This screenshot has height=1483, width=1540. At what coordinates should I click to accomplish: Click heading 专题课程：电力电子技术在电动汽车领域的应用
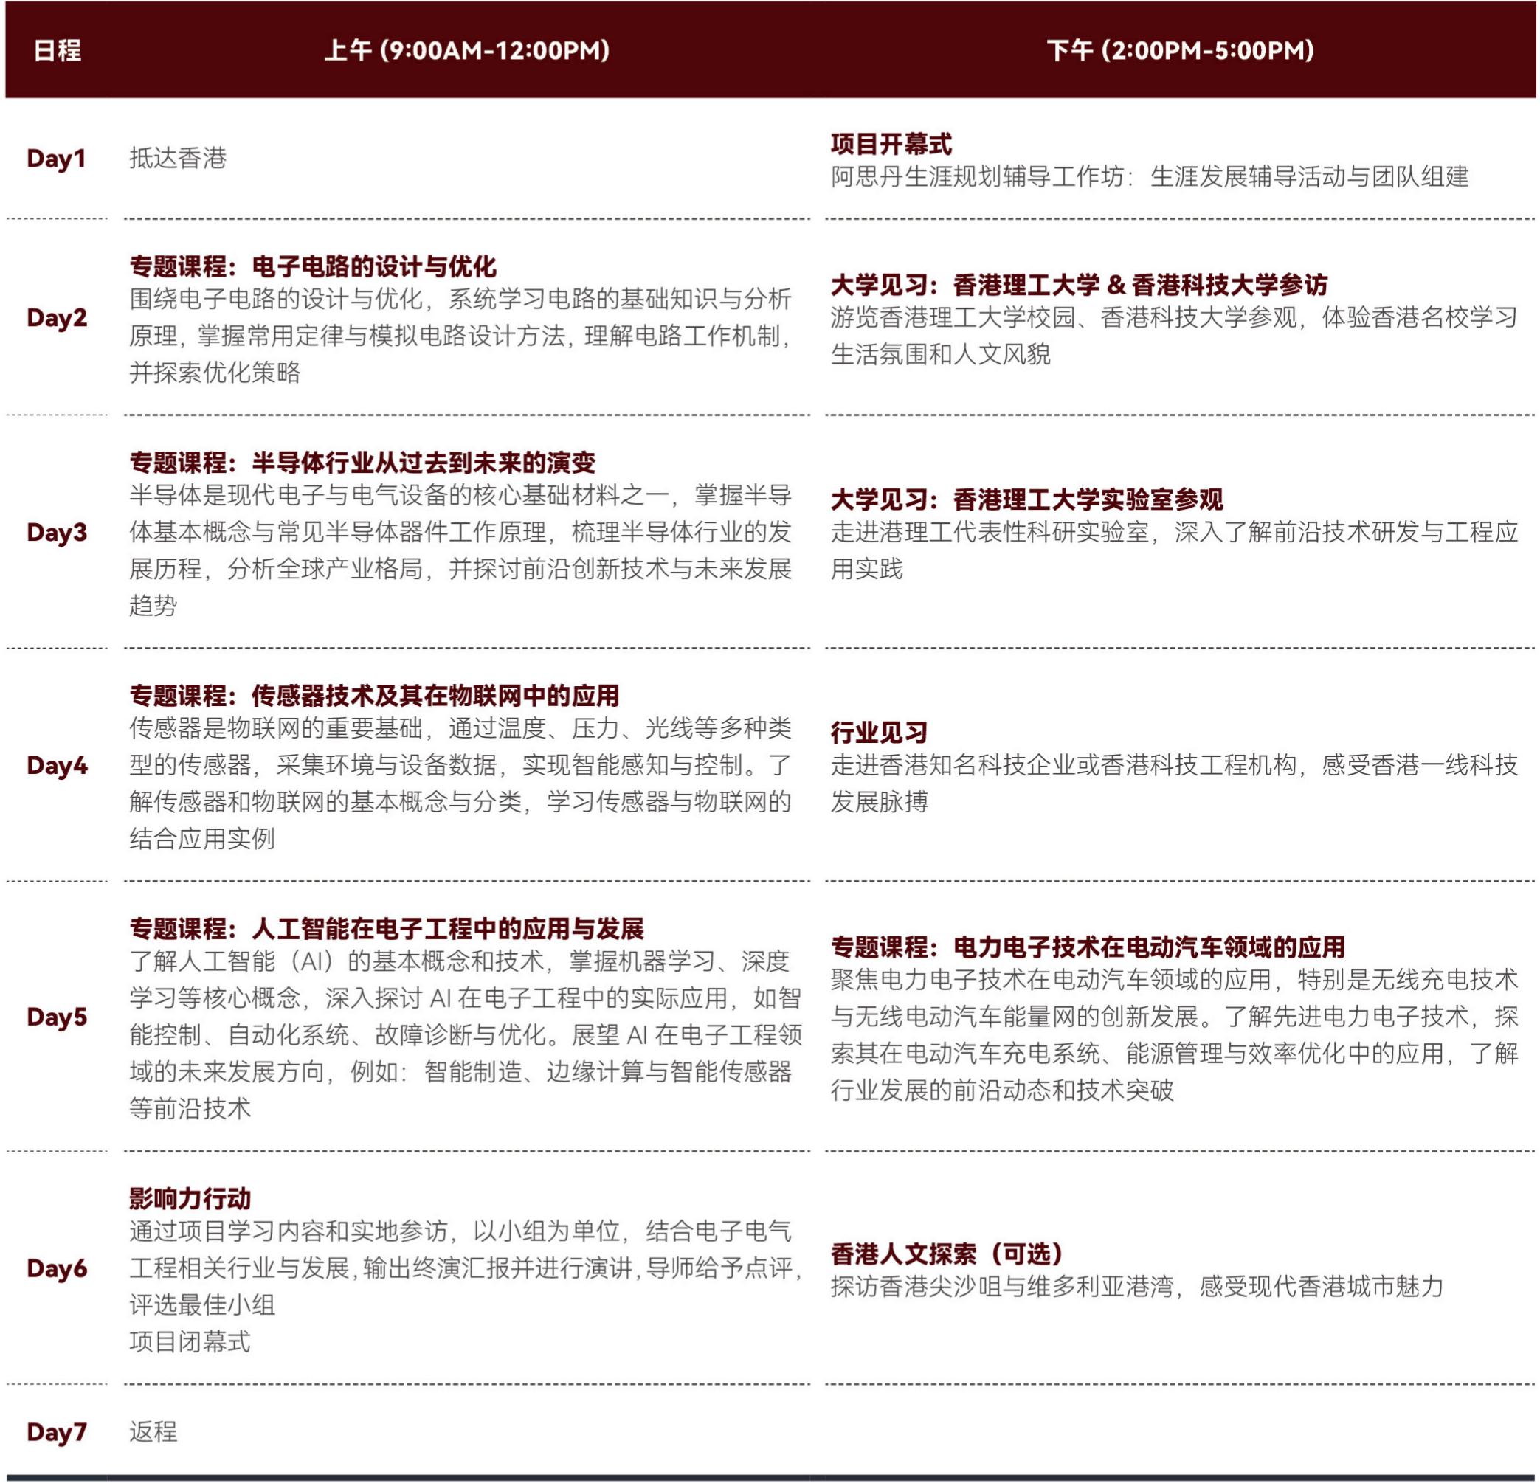pyautogui.click(x=1088, y=947)
